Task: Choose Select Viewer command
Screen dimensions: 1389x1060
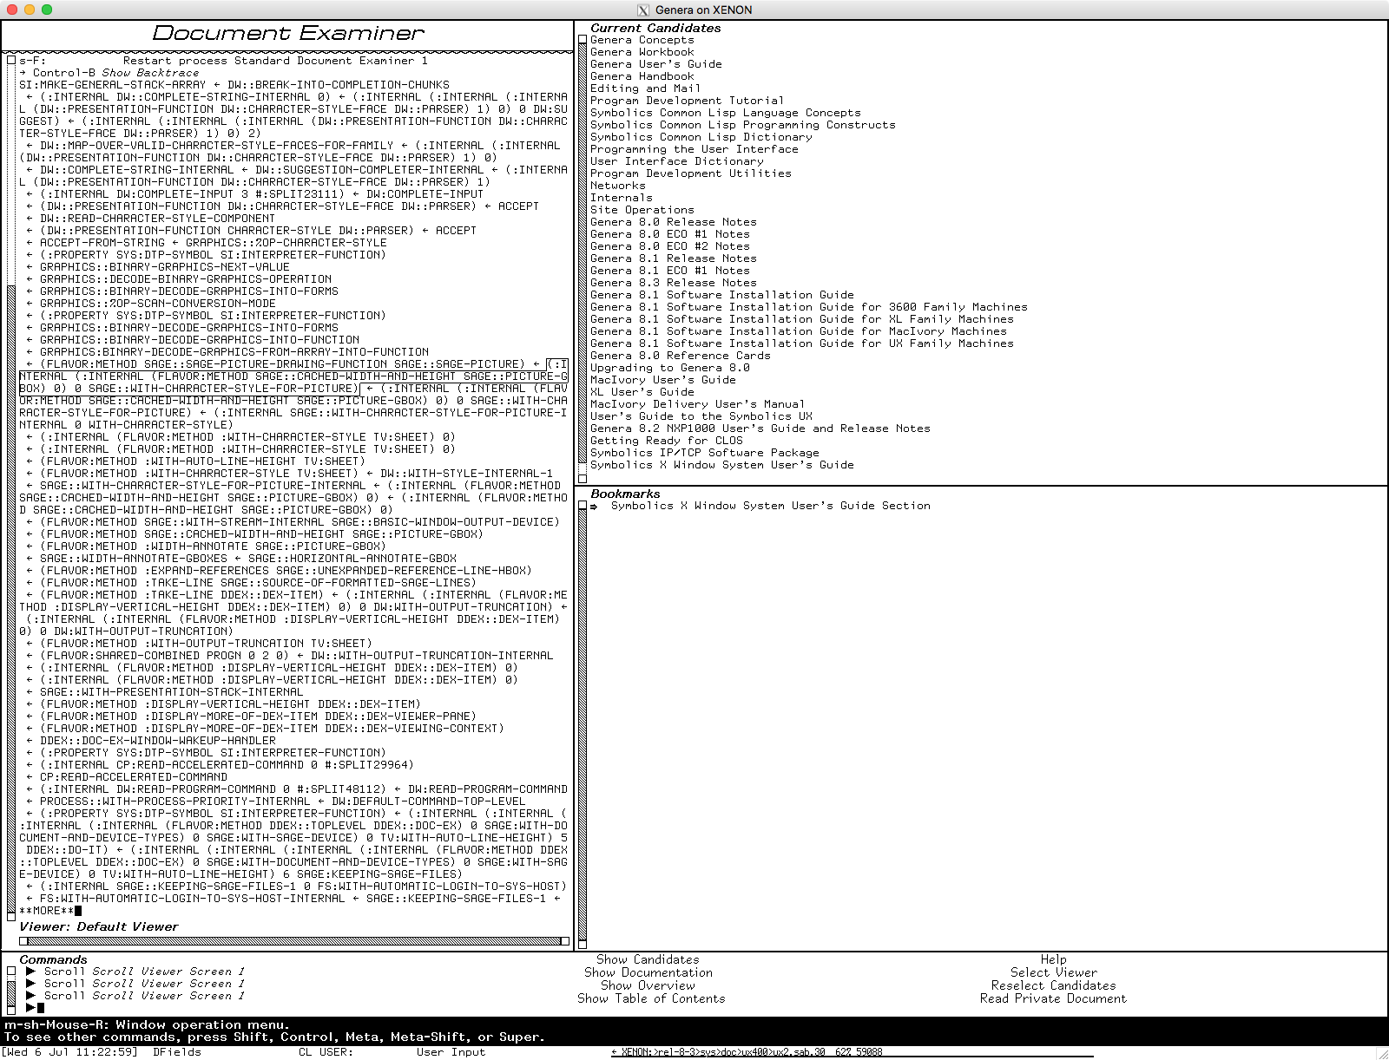Action: (x=1053, y=972)
